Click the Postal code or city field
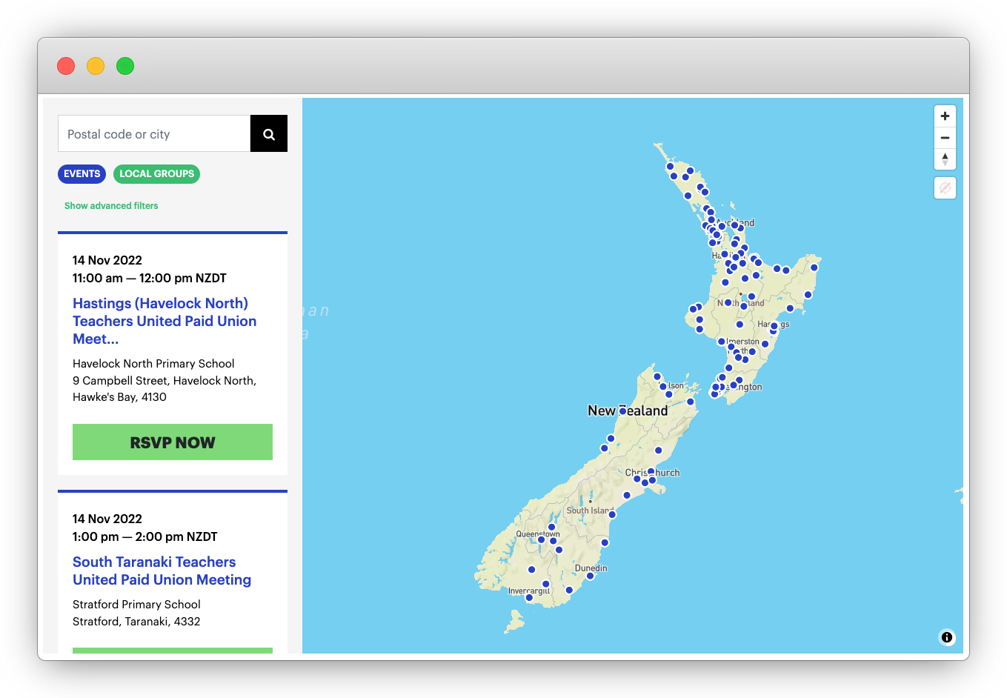 pos(153,133)
